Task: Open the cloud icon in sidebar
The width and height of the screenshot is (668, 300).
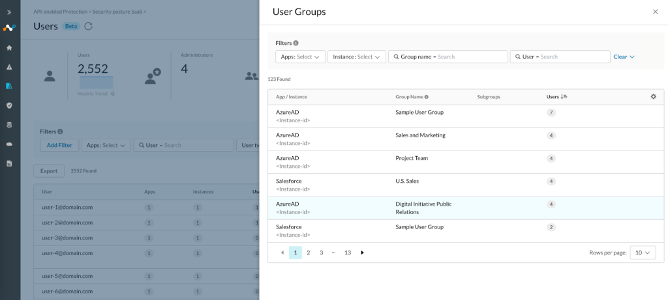Action: 9,144
